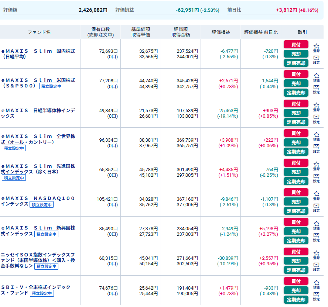This screenshot has height=307, width=328.
Task: Click 買付 for eMAXIS 日経半導体株インデックス
Action: 296,104
